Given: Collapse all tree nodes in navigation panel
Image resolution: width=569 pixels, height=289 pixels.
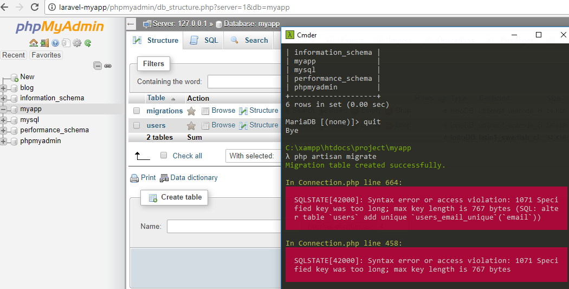Looking at the screenshot, I should click(x=97, y=66).
